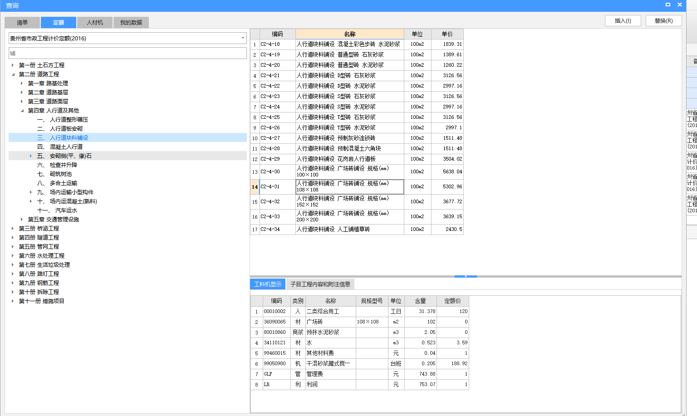Expand 第一册 土石方工程
The height and width of the screenshot is (416, 697).
click(13, 65)
